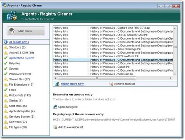The width and height of the screenshot is (185, 140).
Task: Click the Application paths warning icon
Action: click(x=6, y=111)
